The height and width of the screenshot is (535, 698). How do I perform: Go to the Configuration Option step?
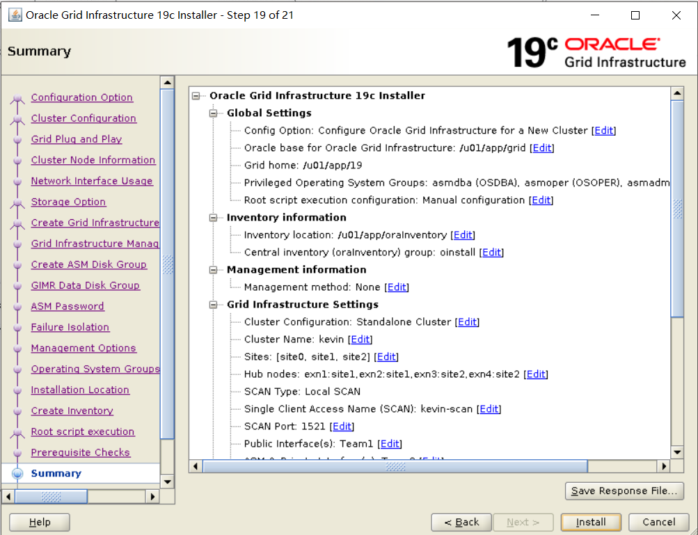82,97
